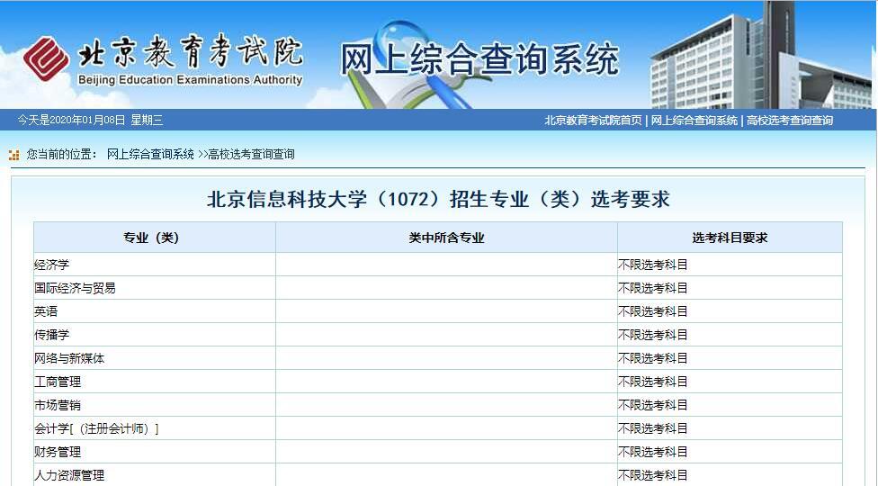Viewport: 878px width, 486px height.
Task: Click the 网上综合查询系统 banner title
Action: 479,58
